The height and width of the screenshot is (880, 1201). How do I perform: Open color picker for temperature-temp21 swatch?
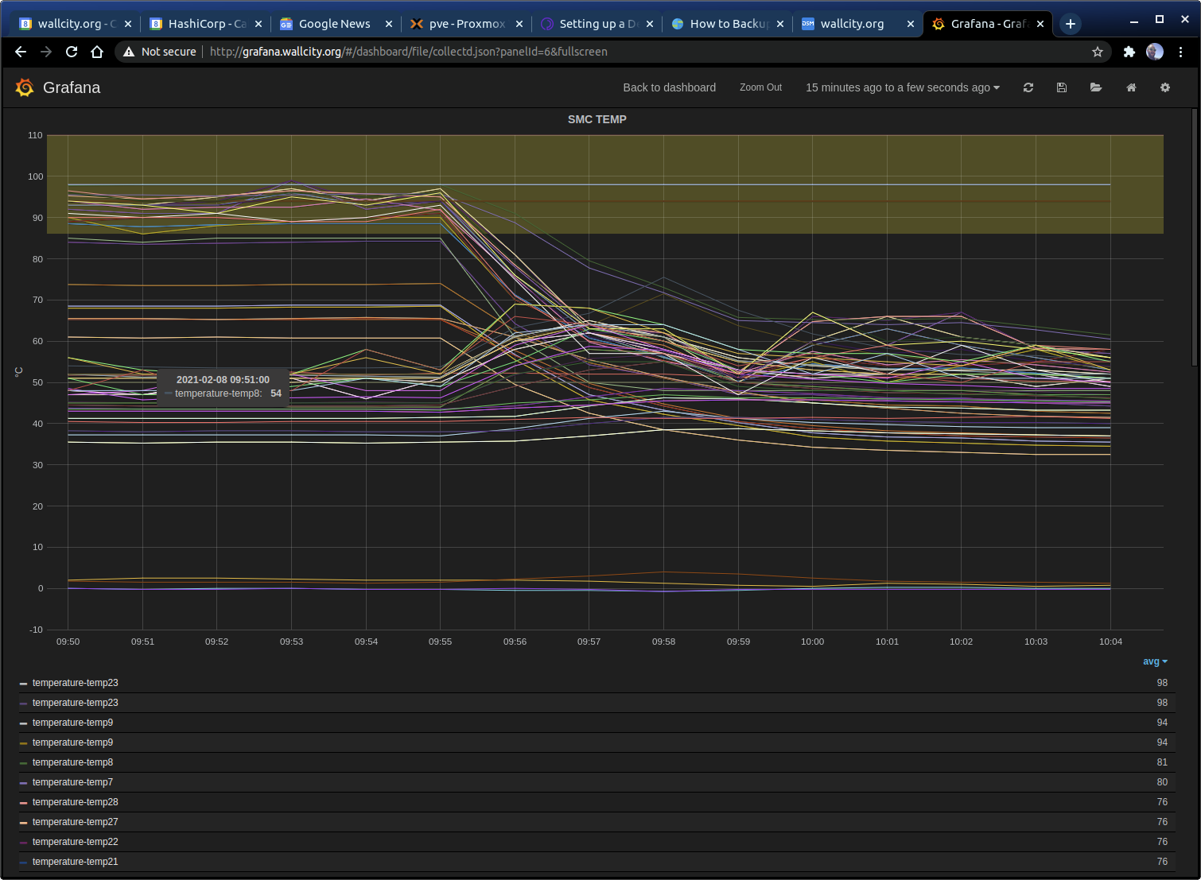pos(24,863)
